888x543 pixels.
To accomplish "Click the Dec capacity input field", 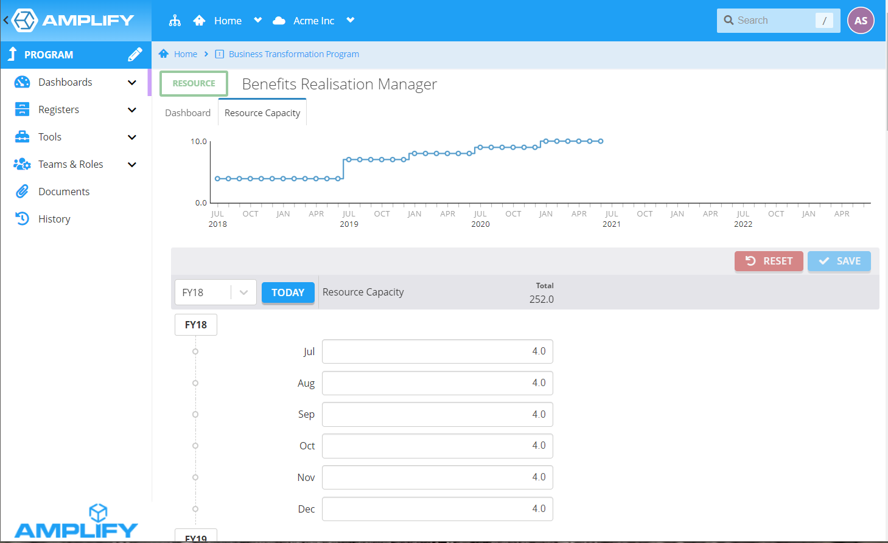I will click(x=438, y=509).
